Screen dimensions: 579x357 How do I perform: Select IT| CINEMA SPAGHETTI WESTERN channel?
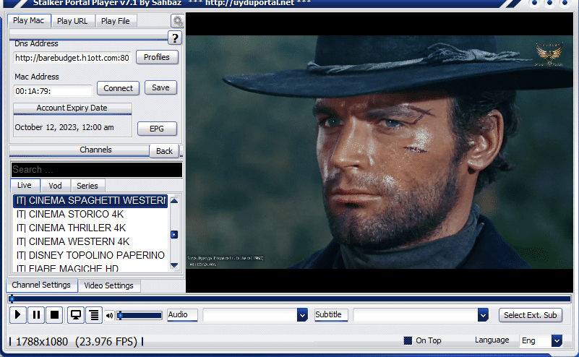90,200
